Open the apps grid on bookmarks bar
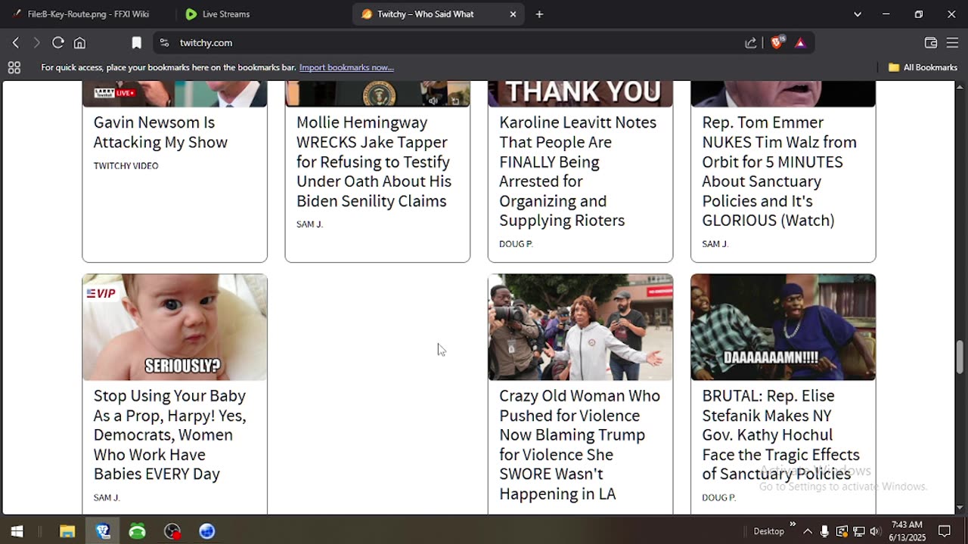The image size is (968, 544). click(x=14, y=67)
